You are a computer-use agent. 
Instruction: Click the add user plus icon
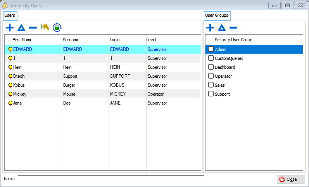pos(10,28)
